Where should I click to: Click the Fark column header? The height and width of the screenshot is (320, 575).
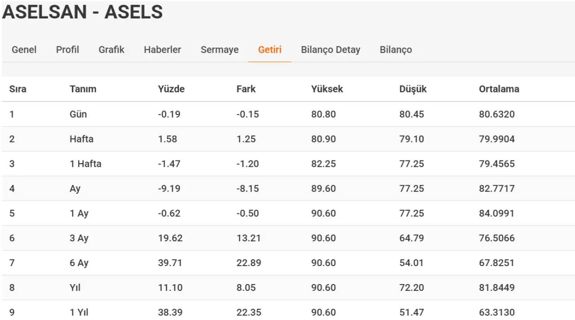pos(246,89)
